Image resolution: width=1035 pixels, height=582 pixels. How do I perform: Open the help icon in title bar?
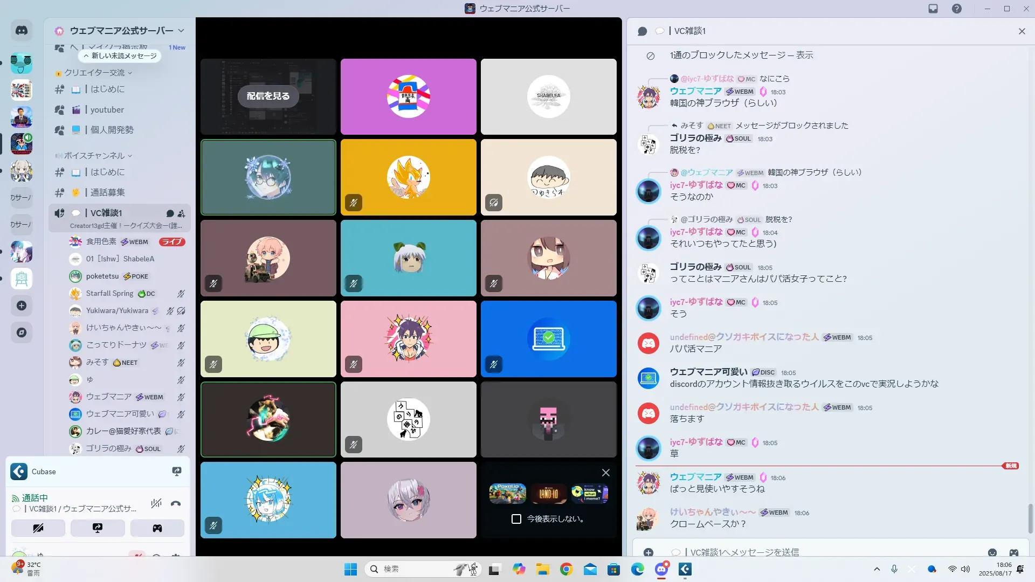coord(956,9)
